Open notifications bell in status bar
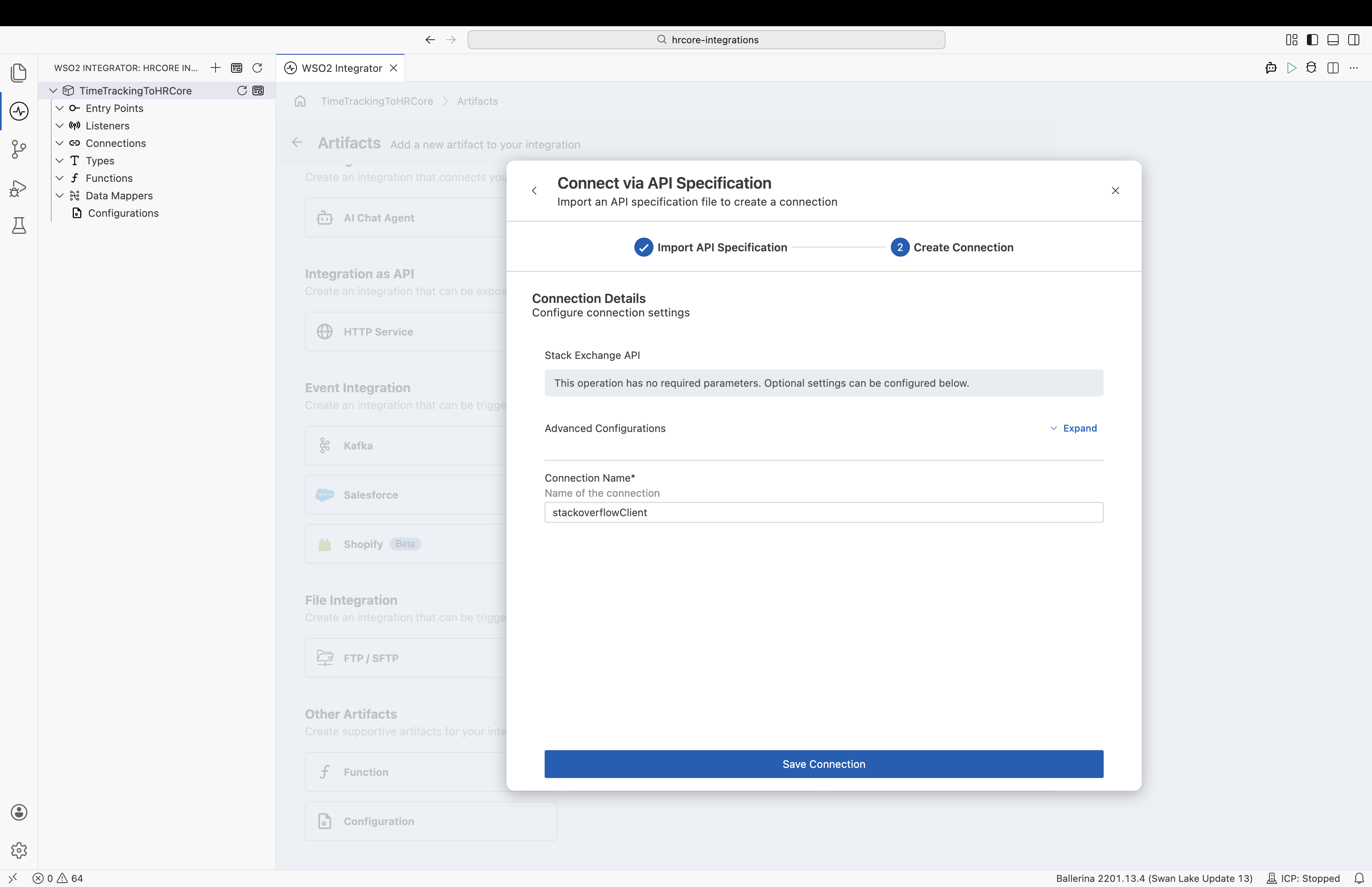1372x887 pixels. tap(1359, 878)
